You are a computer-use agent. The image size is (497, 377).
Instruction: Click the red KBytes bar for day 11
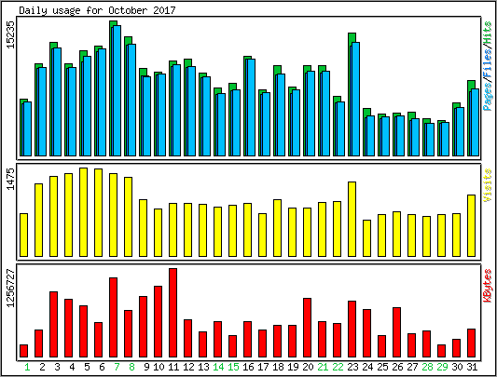[x=173, y=313]
